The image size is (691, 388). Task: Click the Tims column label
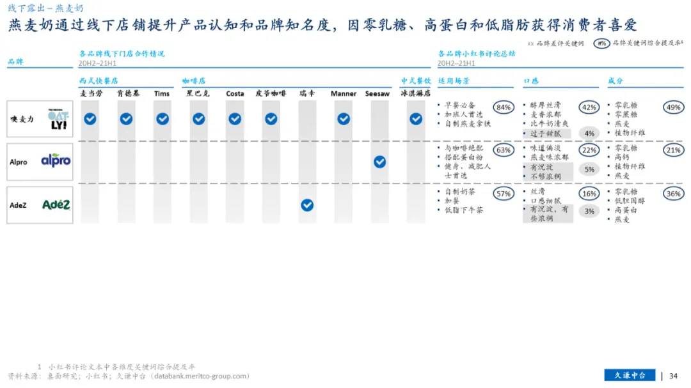(162, 93)
